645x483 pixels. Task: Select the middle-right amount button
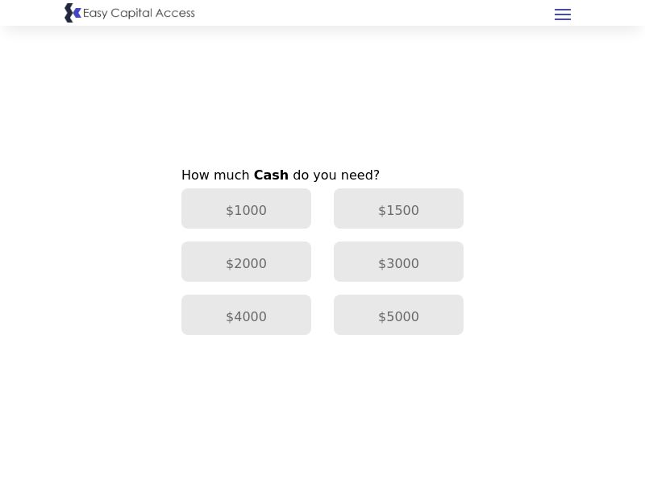pyautogui.click(x=398, y=262)
